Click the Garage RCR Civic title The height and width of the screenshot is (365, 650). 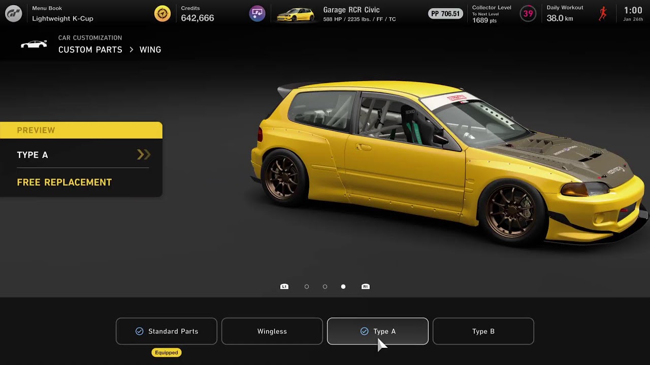(x=351, y=10)
